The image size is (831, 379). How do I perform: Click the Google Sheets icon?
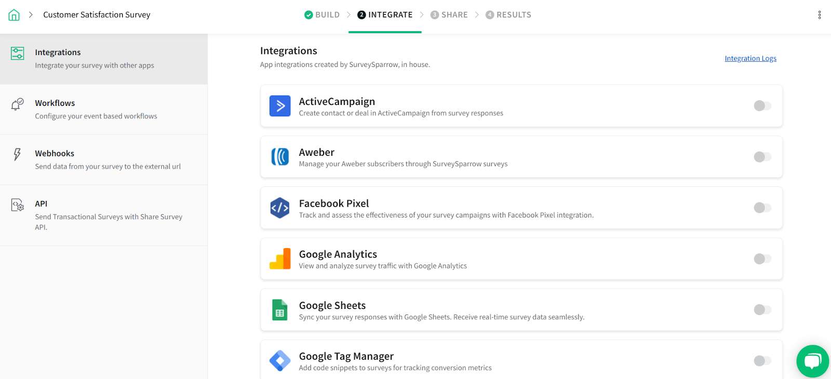point(280,310)
